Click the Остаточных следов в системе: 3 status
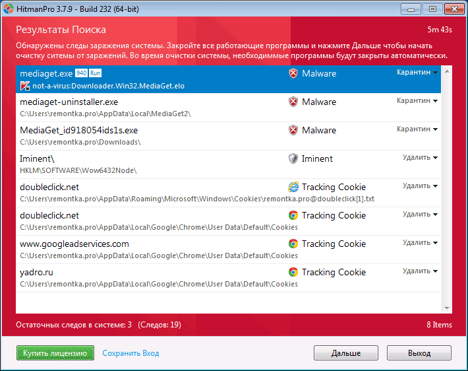The width and height of the screenshot is (468, 371). (x=74, y=325)
